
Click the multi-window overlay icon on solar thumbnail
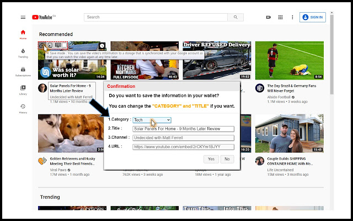[58, 45]
